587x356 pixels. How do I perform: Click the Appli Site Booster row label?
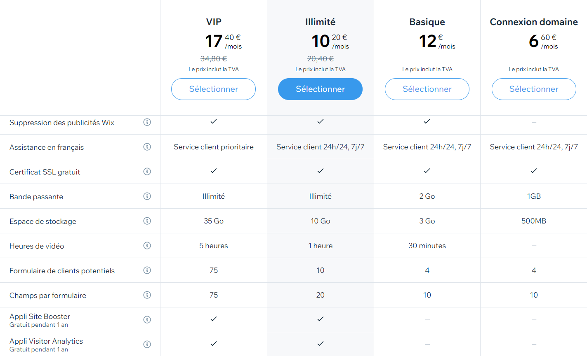pos(40,316)
